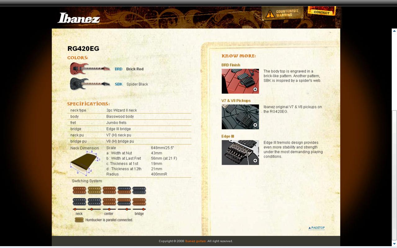The height and width of the screenshot is (248, 397).
Task: Click the 'Spider Black' color name
Action: (137, 84)
